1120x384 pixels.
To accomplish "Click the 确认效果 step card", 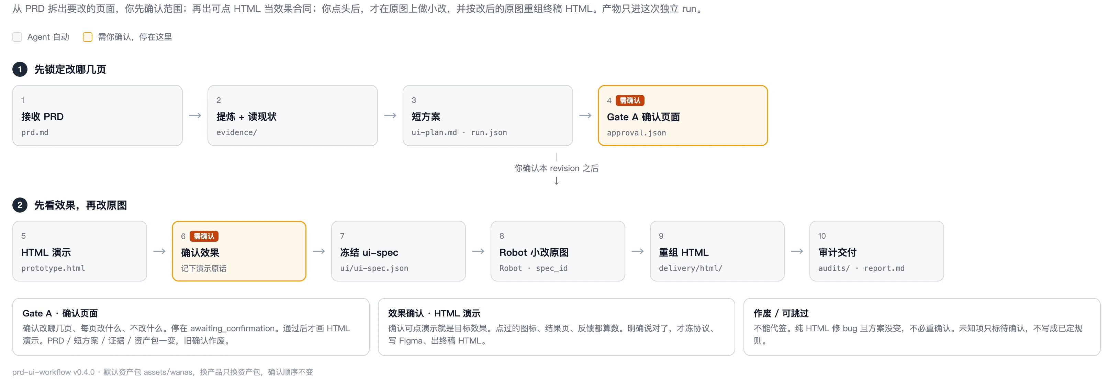I will [239, 251].
